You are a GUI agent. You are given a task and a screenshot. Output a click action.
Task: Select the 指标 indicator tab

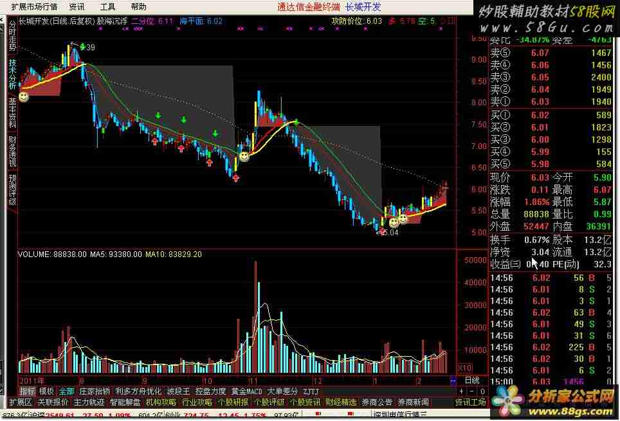click(x=28, y=391)
